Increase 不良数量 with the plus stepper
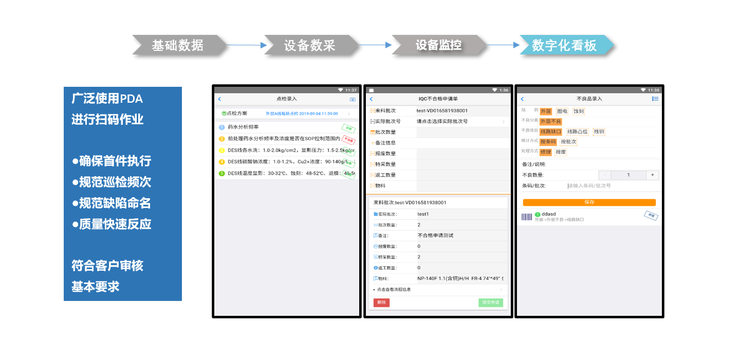This screenshot has width=740, height=360. point(652,175)
